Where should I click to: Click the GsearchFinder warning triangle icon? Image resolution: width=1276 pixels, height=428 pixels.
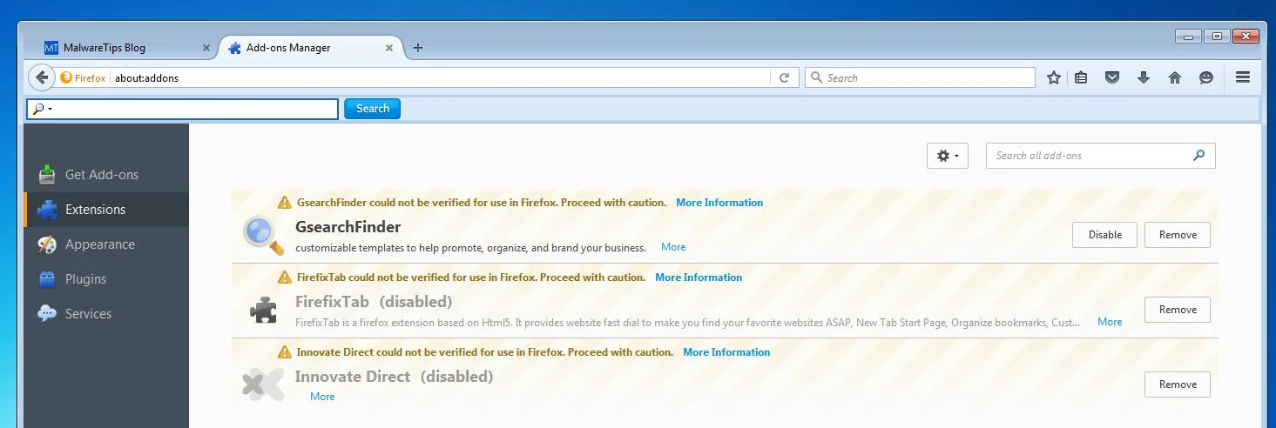point(285,203)
